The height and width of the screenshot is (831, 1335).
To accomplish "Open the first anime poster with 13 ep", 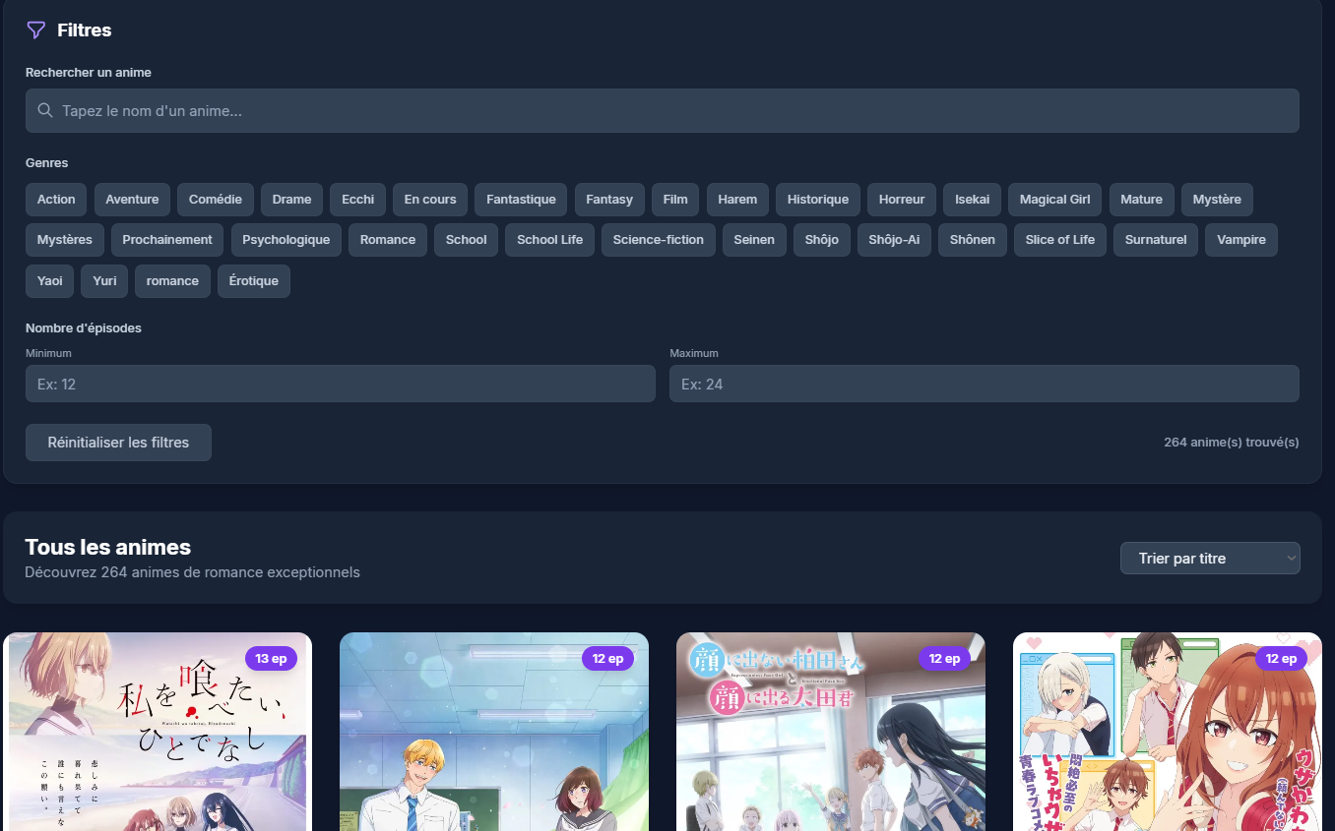I will [x=158, y=733].
